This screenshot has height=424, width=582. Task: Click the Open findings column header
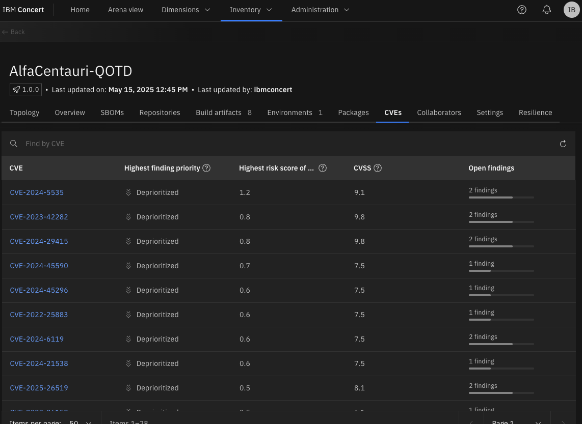coord(491,168)
